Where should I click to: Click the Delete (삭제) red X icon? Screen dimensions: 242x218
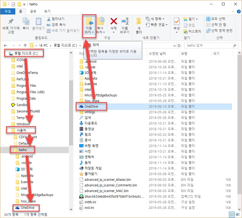point(114,22)
